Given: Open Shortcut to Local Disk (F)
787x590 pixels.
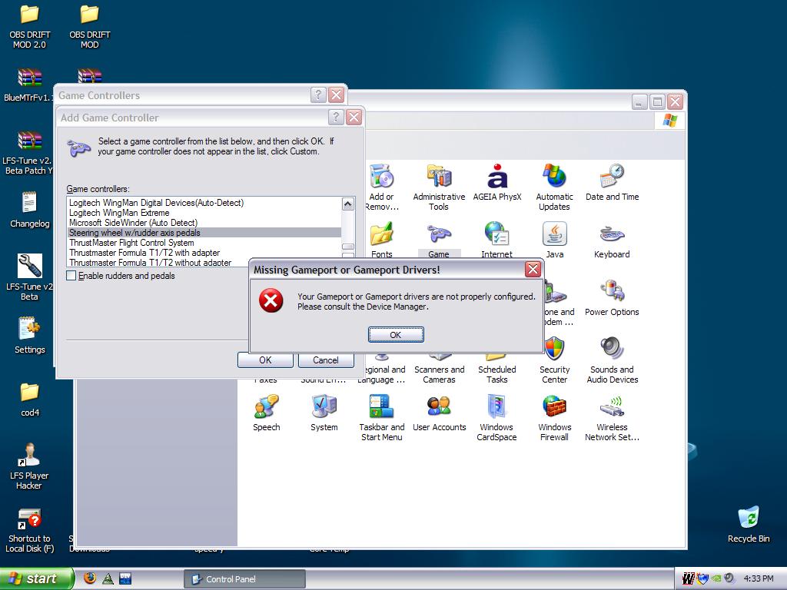Looking at the screenshot, I should (29, 530).
